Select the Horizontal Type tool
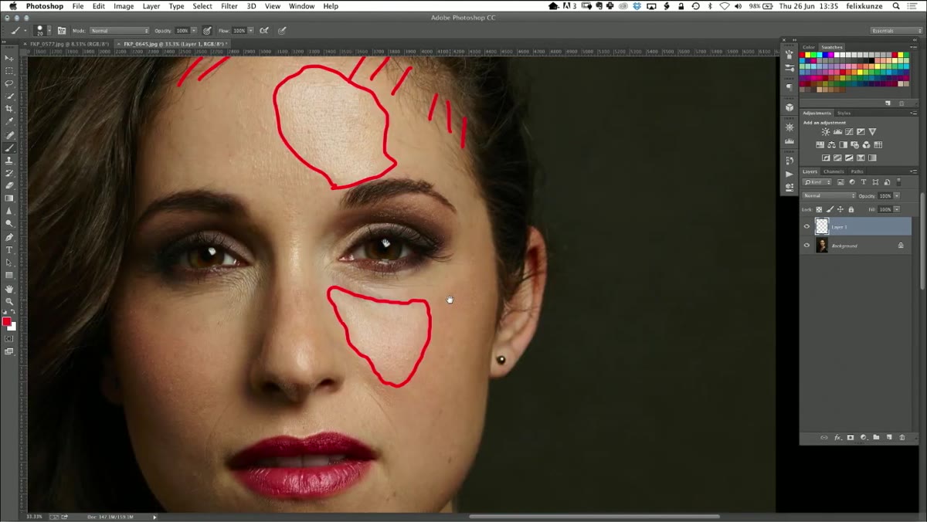 [9, 249]
